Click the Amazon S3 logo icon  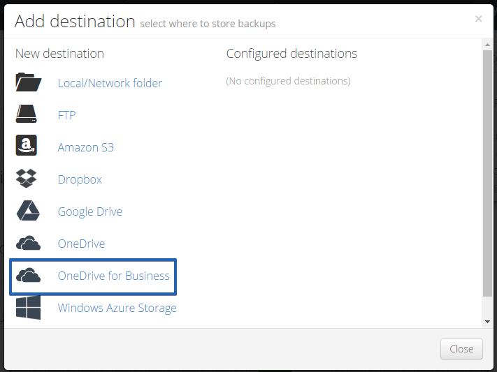(27, 145)
